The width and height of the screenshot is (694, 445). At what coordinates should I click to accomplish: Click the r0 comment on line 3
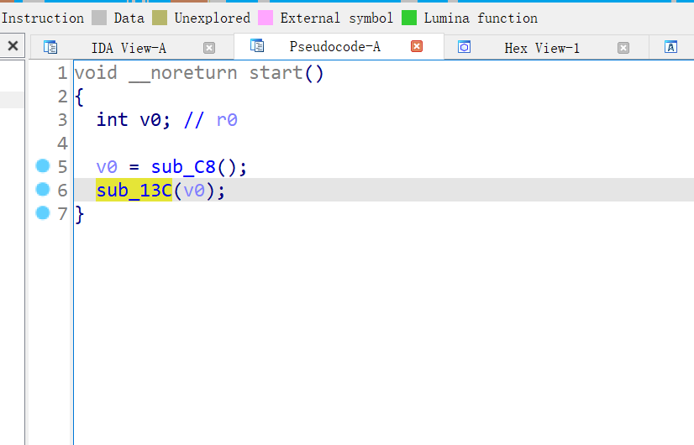tap(227, 120)
